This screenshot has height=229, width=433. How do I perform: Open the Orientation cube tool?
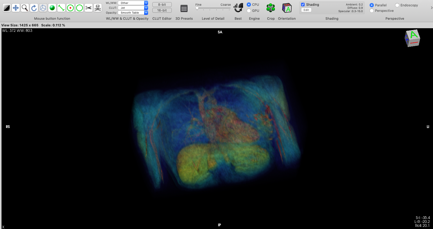click(x=287, y=8)
